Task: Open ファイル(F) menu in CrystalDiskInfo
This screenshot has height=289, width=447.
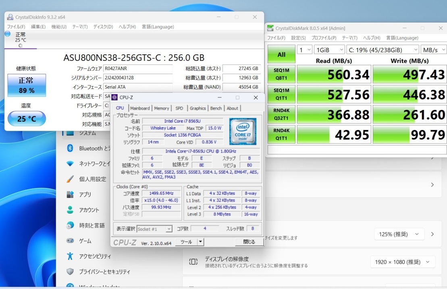Action: pos(16,27)
